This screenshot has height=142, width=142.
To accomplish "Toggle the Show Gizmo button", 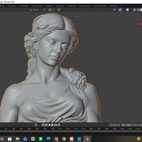I will point(120,10).
